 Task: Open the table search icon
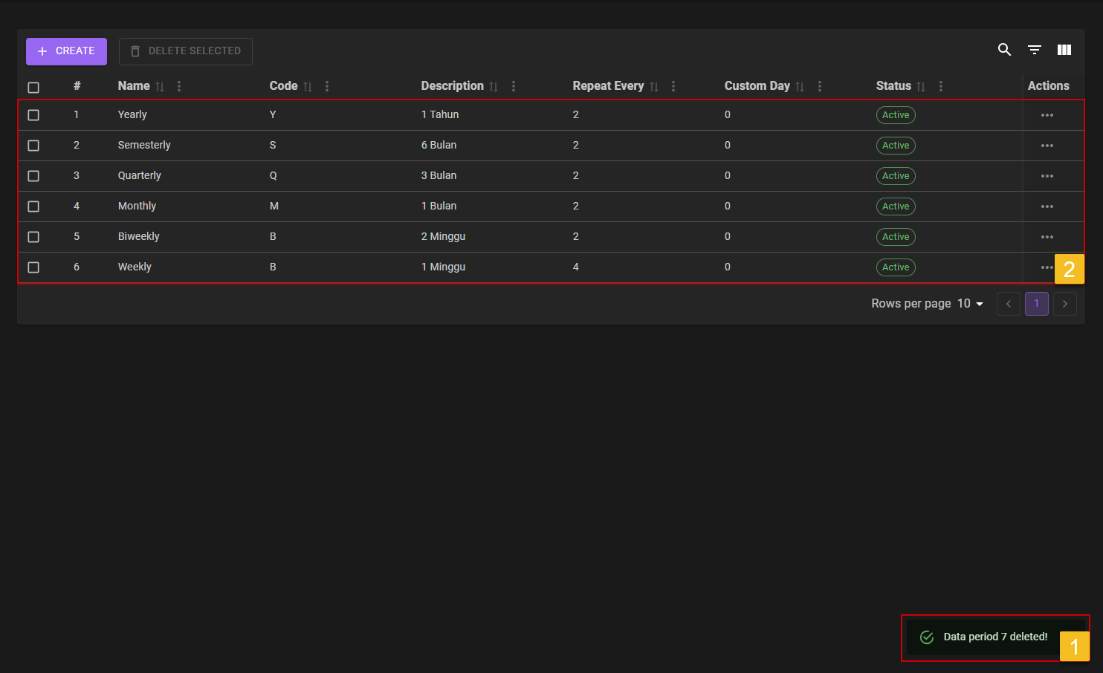[x=1004, y=50]
